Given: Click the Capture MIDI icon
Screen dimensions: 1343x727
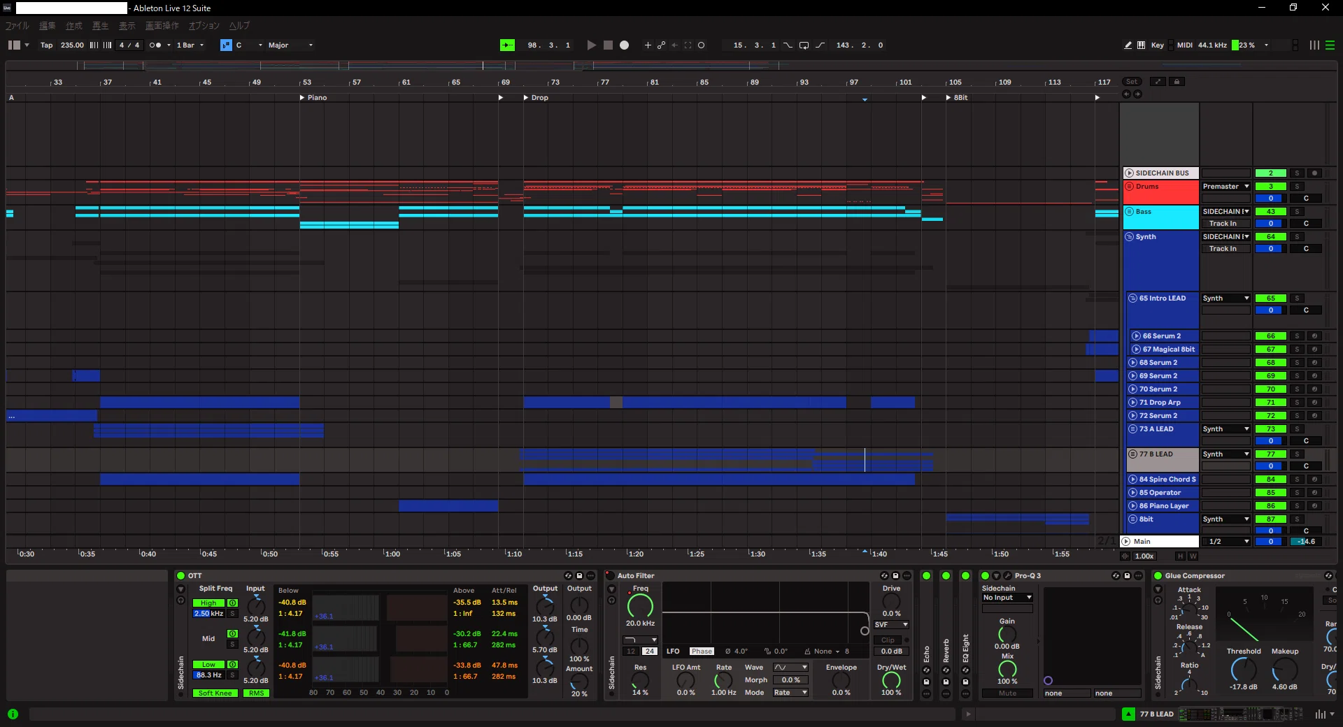Looking at the screenshot, I should tap(688, 45).
